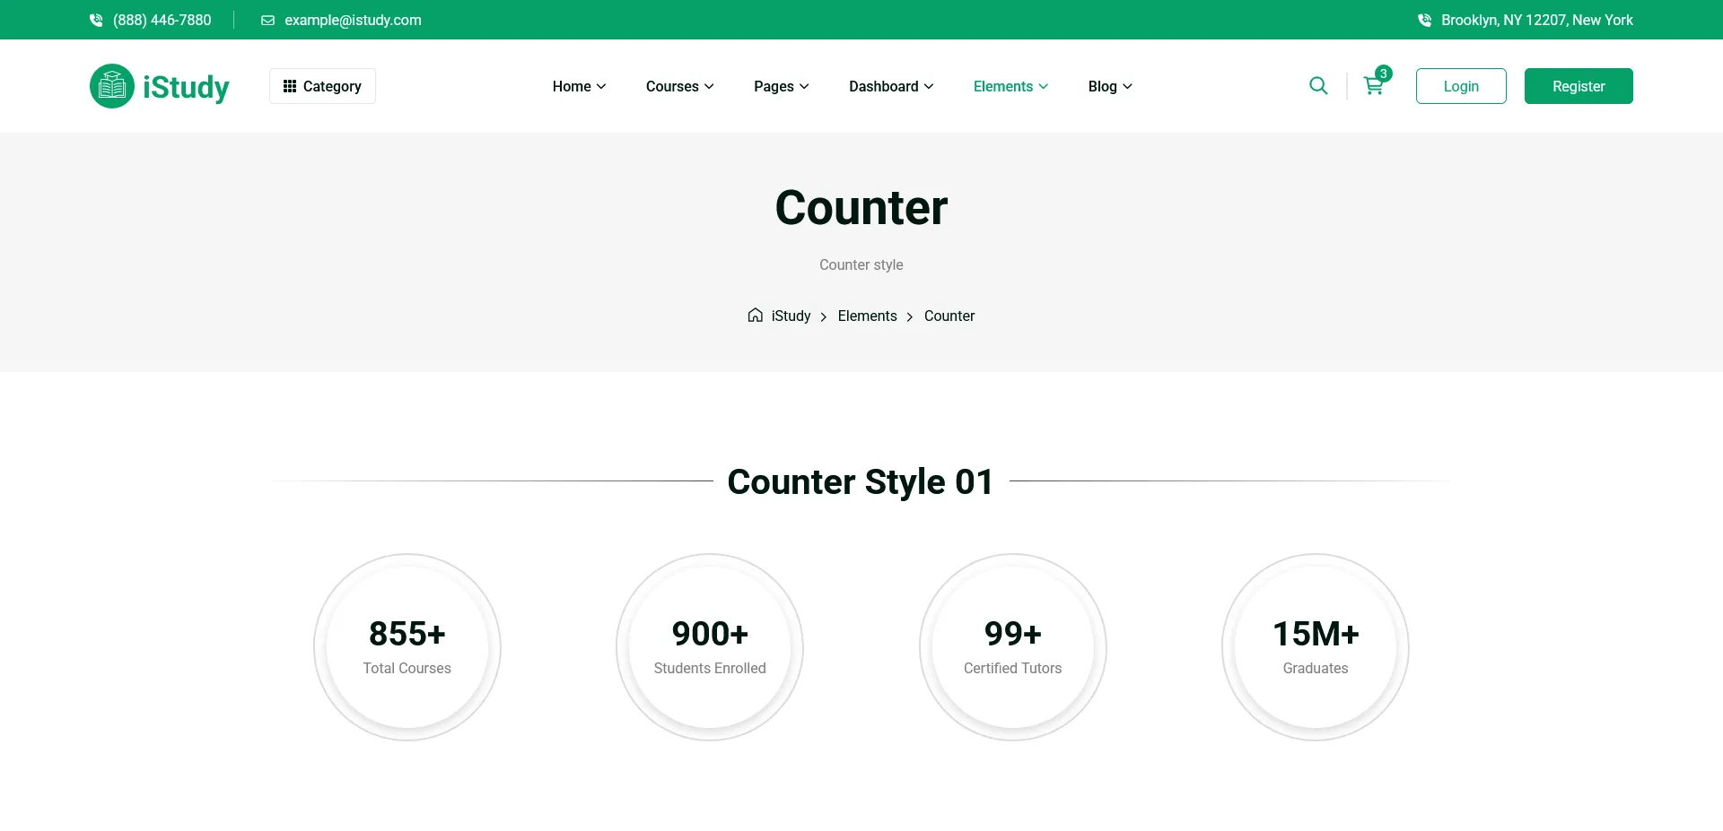
Task: Click the 15M+ Graduates counter circle
Action: [x=1316, y=647]
